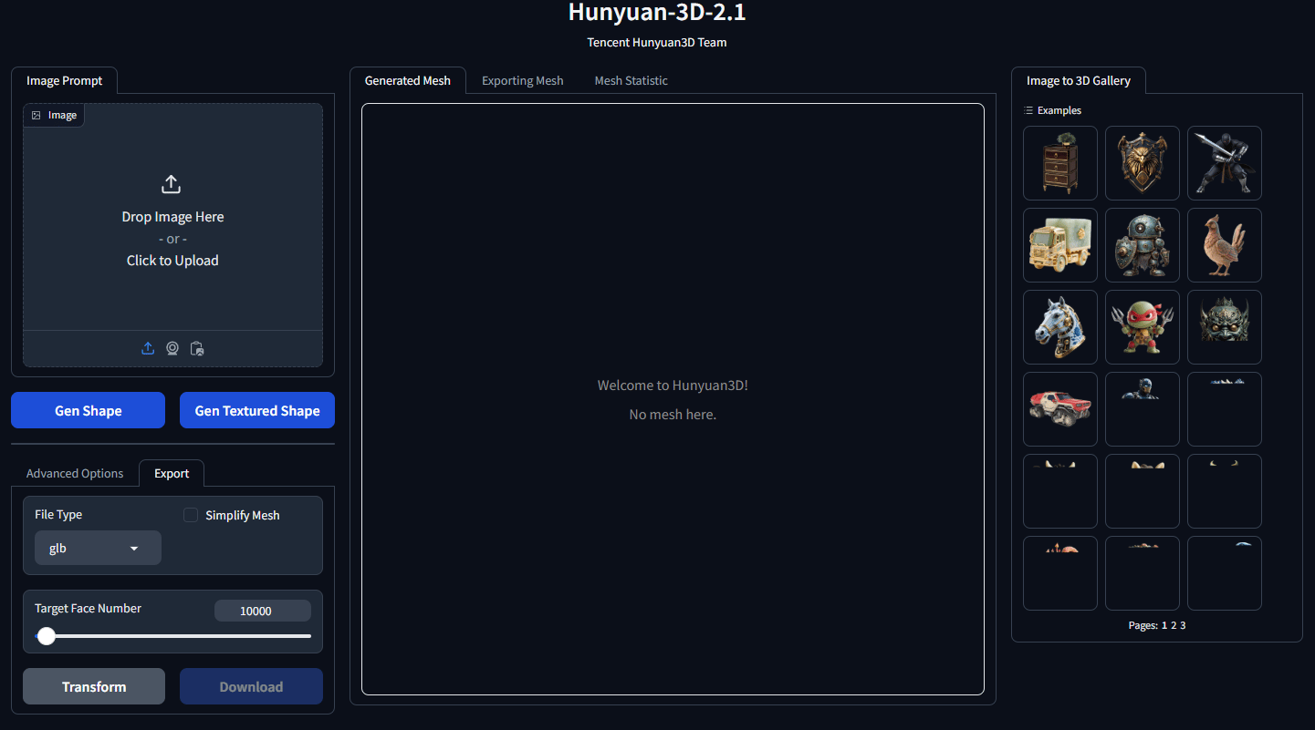Tick the Simplify Mesh checkbox

coord(191,515)
